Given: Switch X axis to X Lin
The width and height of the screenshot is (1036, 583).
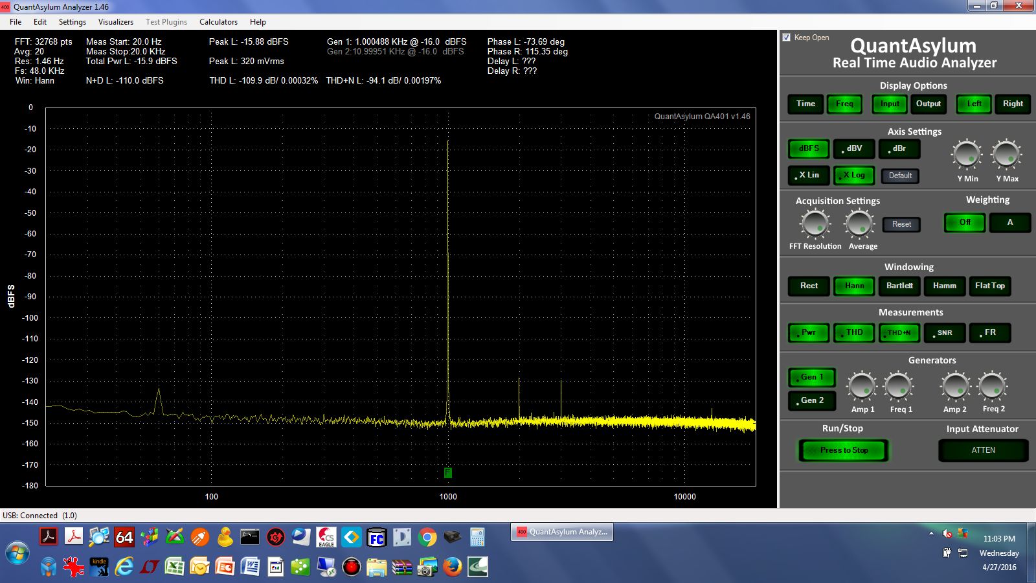Looking at the screenshot, I should (x=809, y=175).
